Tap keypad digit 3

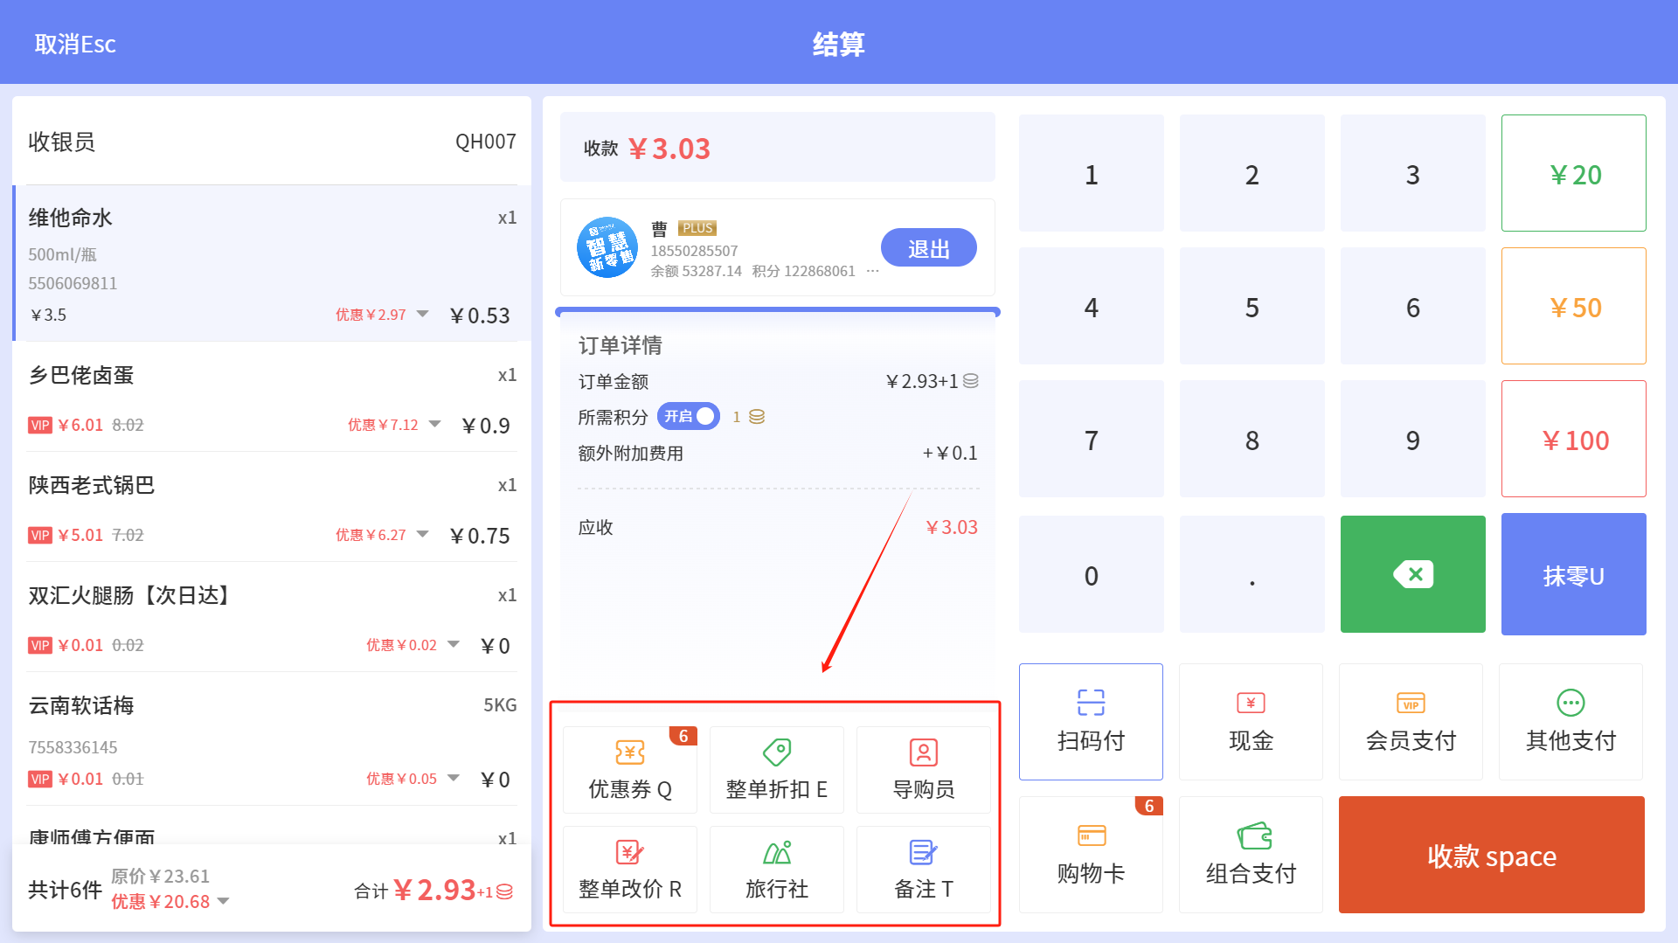pos(1412,173)
